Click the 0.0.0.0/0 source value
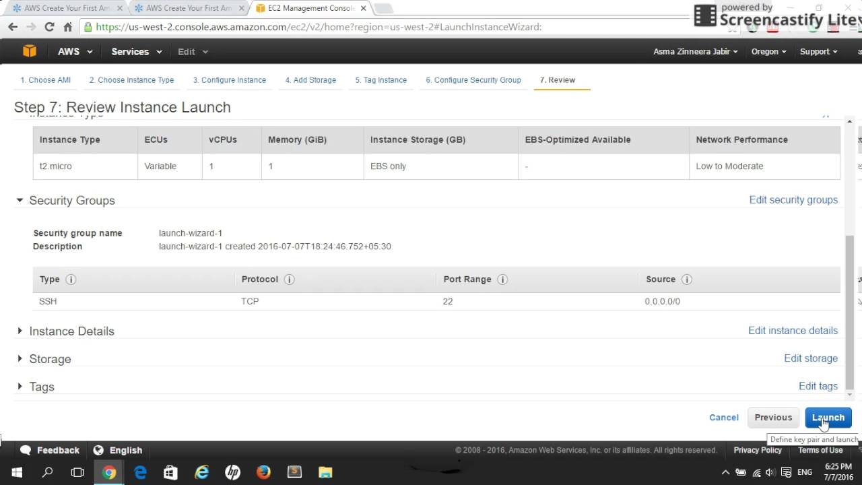 click(662, 301)
